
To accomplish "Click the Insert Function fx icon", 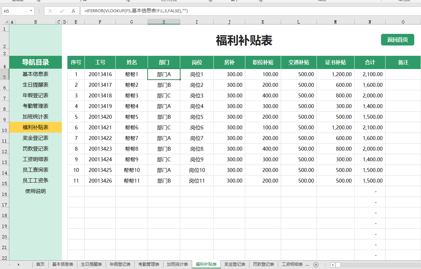I will (73, 11).
